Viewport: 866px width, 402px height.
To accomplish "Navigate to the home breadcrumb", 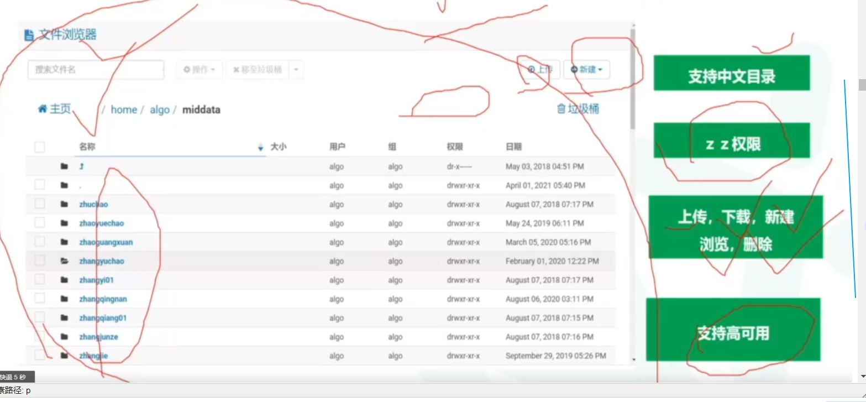I will click(124, 109).
